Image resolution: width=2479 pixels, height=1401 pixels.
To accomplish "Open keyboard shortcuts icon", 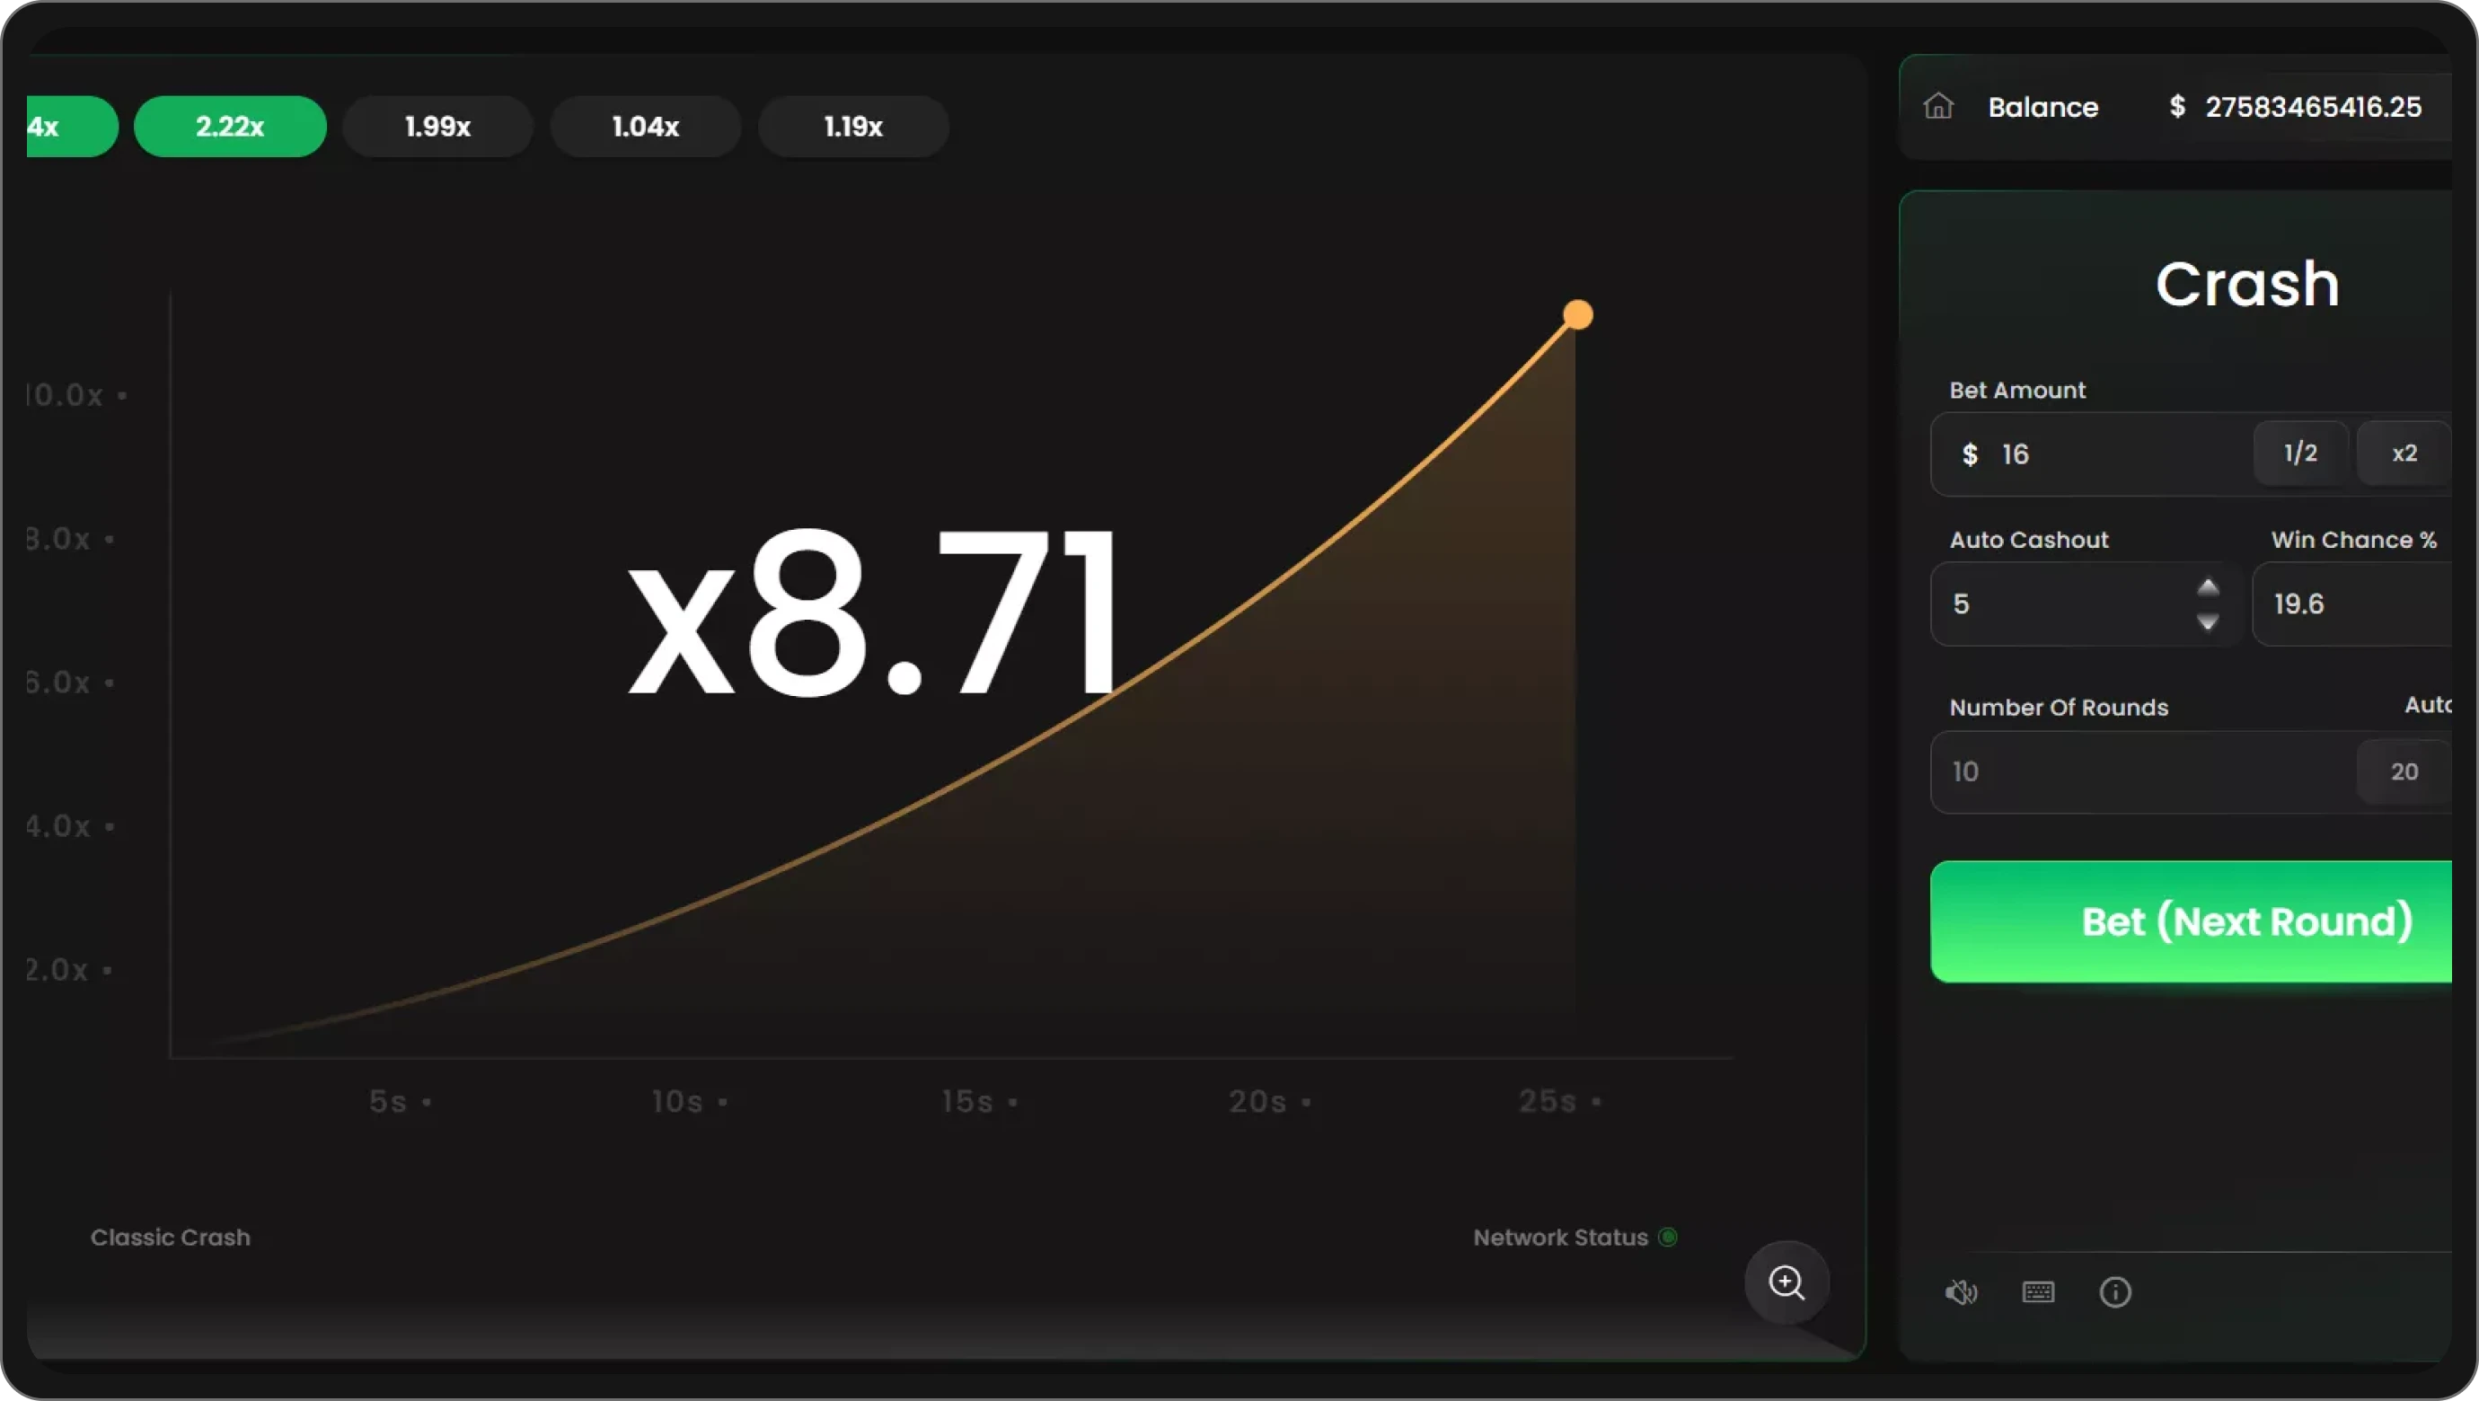I will coord(2038,1291).
